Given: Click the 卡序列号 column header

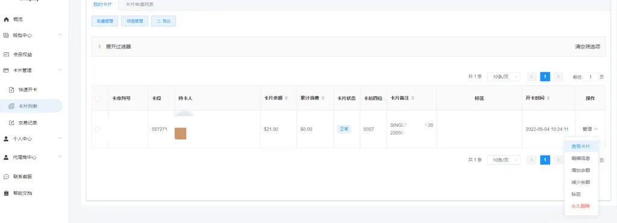Looking at the screenshot, I should click(121, 98).
